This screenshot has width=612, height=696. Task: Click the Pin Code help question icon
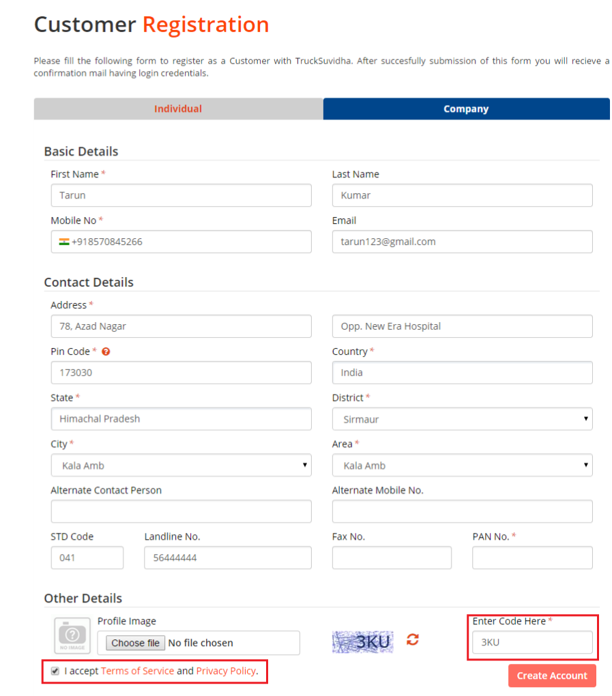coord(106,352)
